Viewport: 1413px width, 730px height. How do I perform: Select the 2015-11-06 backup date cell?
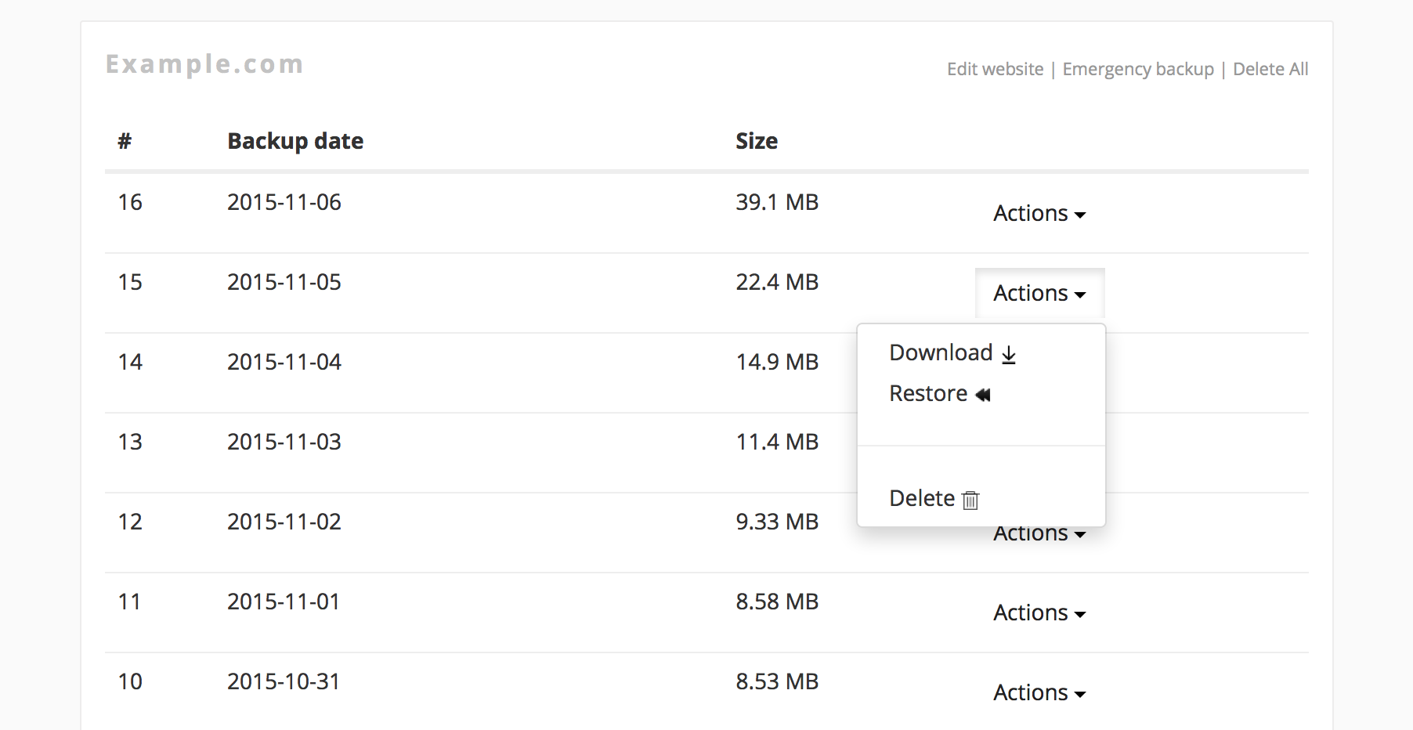pos(284,203)
